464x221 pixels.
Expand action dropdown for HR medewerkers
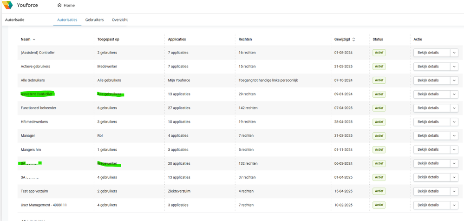click(454, 122)
